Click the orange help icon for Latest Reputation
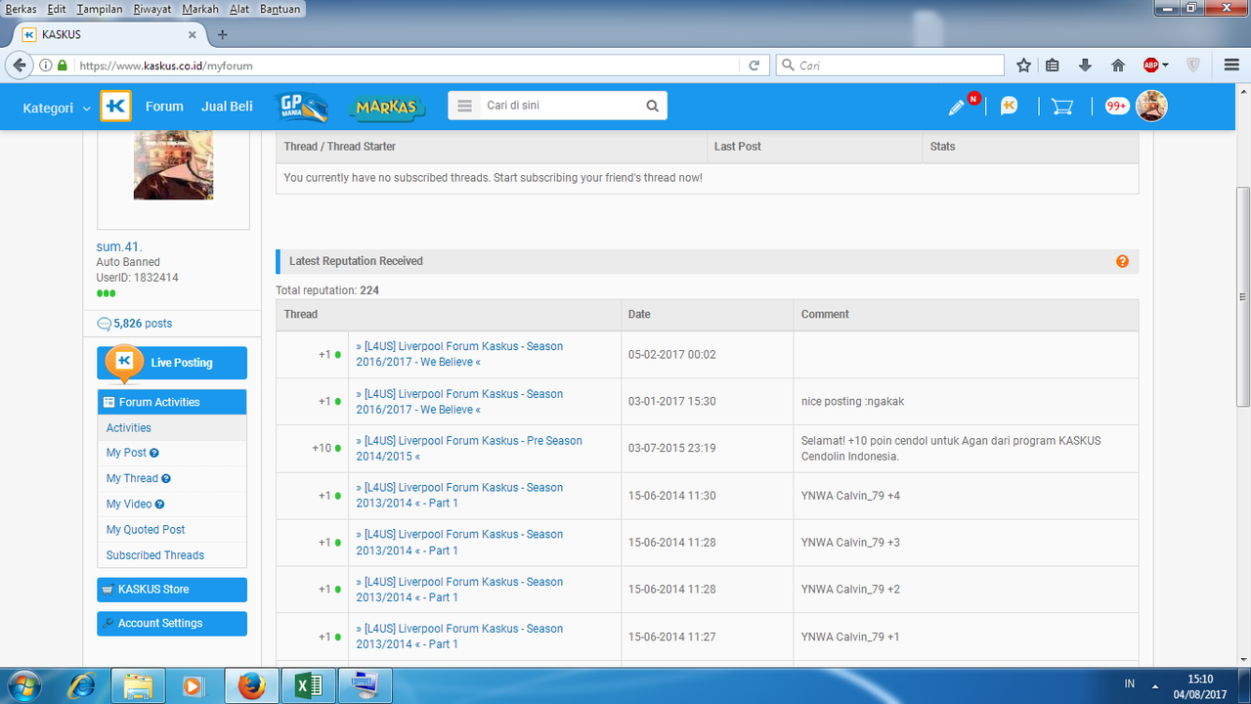The width and height of the screenshot is (1251, 704). pyautogui.click(x=1122, y=261)
